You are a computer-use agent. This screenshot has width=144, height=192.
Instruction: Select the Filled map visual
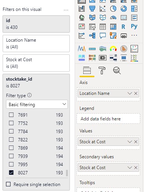click(92, 18)
